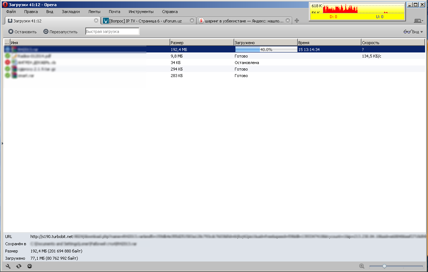Expand the side panel with left edge arrow
The height and width of the screenshot is (272, 428).
tap(2, 144)
